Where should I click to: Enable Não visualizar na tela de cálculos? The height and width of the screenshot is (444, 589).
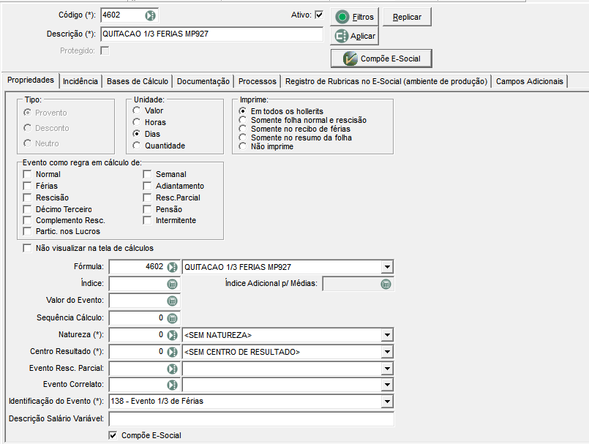tap(27, 248)
